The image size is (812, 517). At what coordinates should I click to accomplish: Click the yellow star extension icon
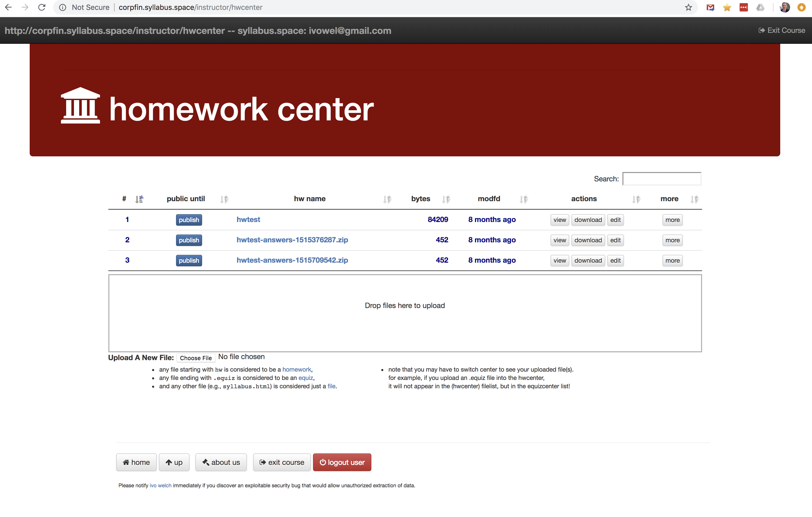pyautogui.click(x=727, y=7)
